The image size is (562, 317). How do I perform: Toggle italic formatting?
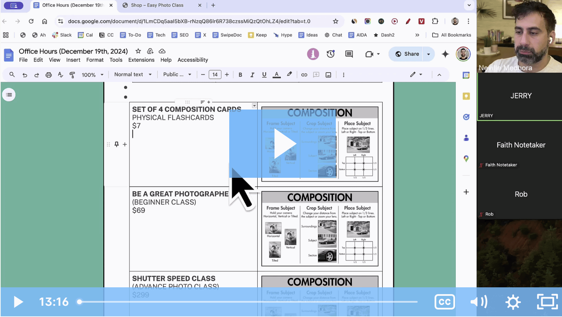point(252,75)
